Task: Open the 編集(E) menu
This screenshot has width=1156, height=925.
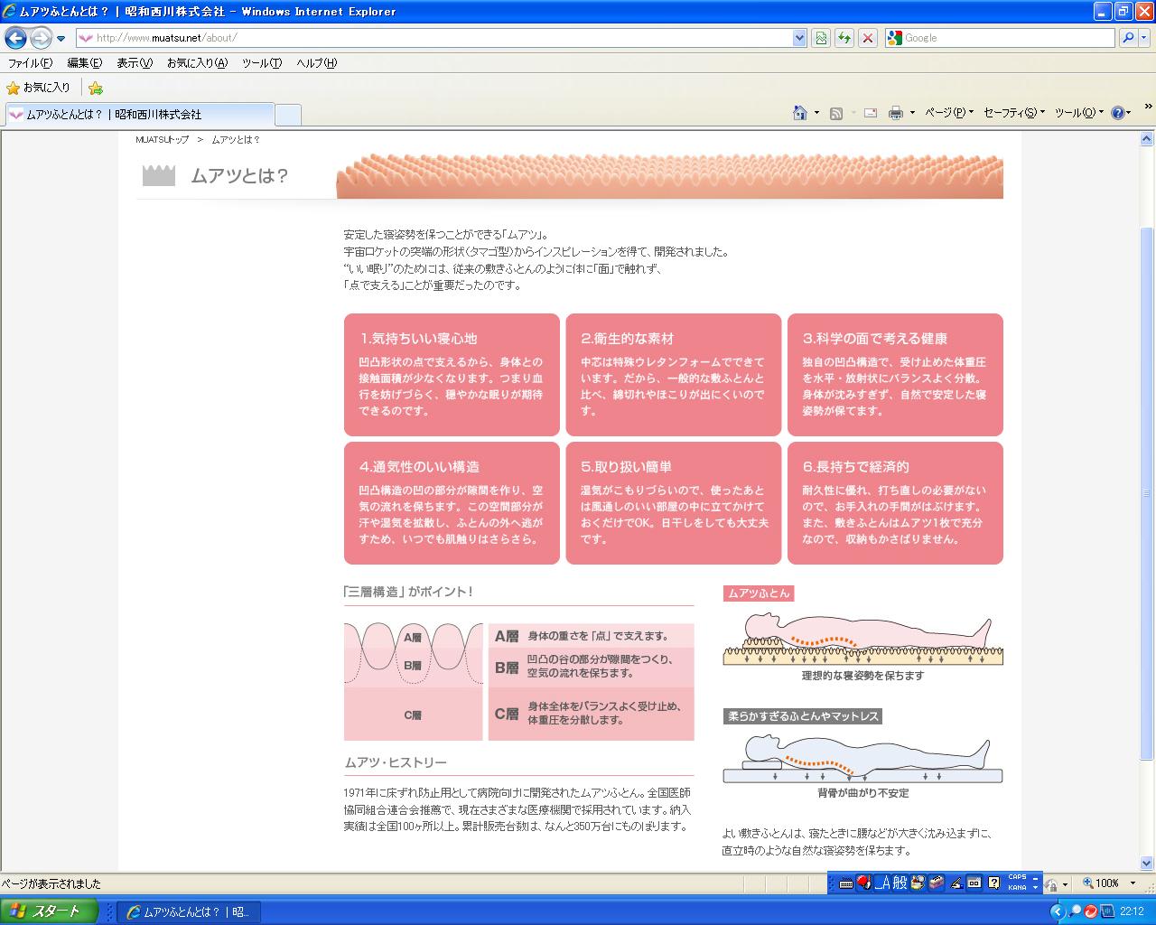Action: pos(85,63)
